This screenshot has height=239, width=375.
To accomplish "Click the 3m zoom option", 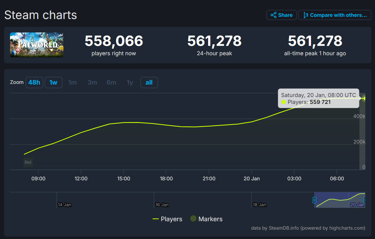I will (x=92, y=82).
